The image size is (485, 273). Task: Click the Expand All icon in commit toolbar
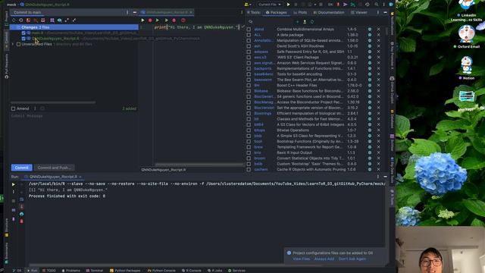coord(67,20)
